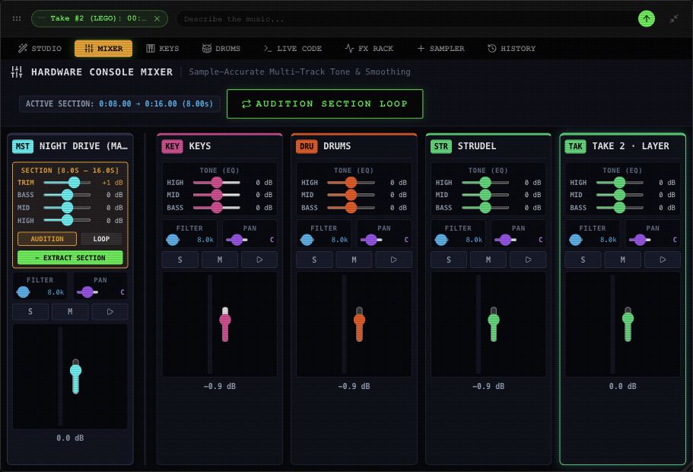Viewport: 693px width, 472px height.
Task: Click the MST badge on Night Drive
Action: pos(23,146)
